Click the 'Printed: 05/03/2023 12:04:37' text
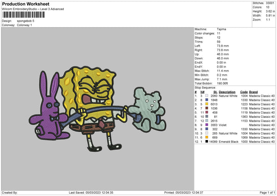 click(184, 192)
